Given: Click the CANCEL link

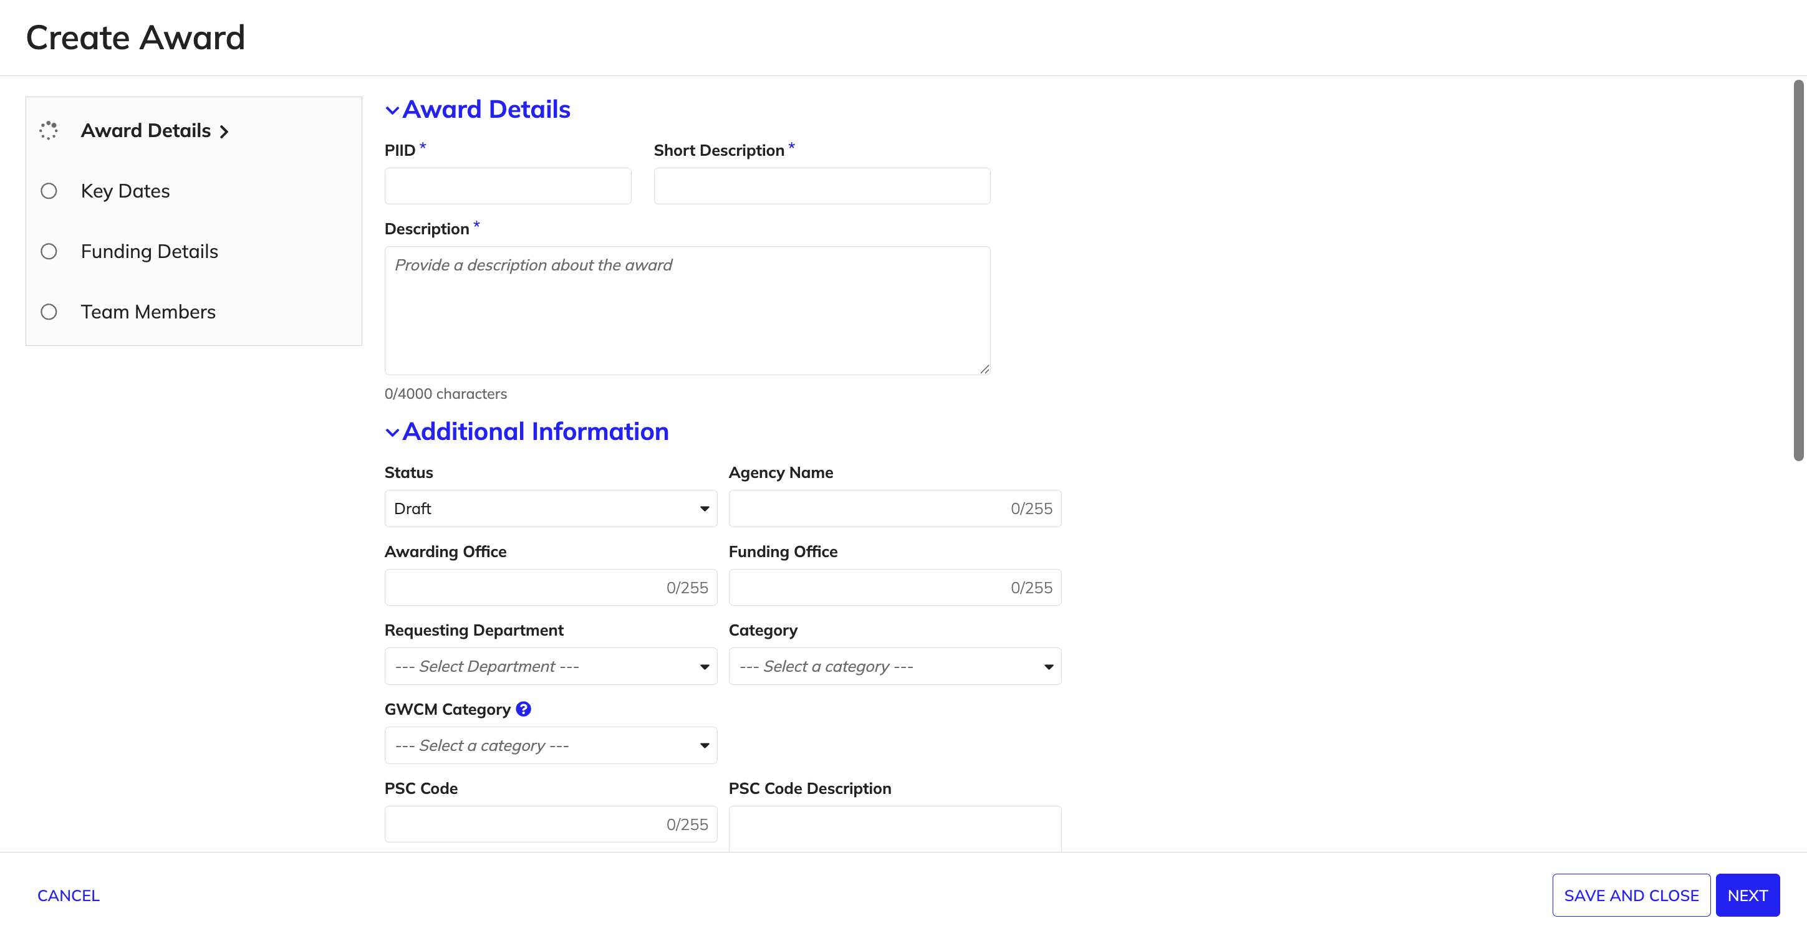Looking at the screenshot, I should (x=68, y=895).
